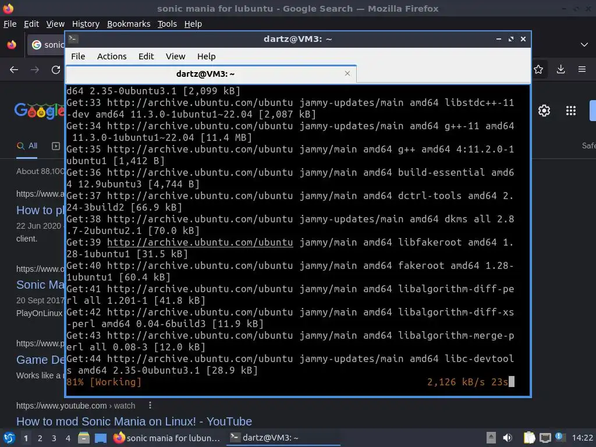Close the dartz@VM3 terminal tab
The height and width of the screenshot is (447, 596).
(x=347, y=73)
